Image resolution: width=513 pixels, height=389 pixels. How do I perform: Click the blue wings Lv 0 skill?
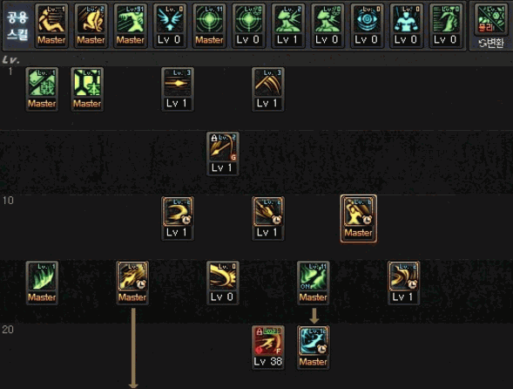170,26
